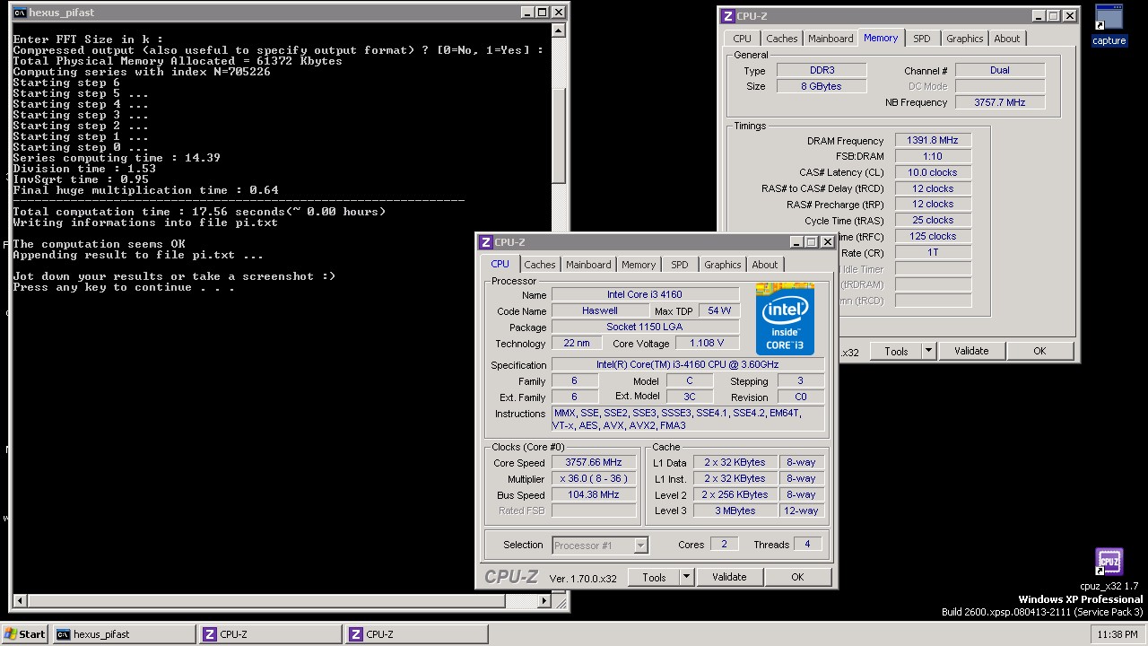Open Graphics tab in front CPU-Z window
Image resolution: width=1148 pixels, height=646 pixels.
pos(723,265)
